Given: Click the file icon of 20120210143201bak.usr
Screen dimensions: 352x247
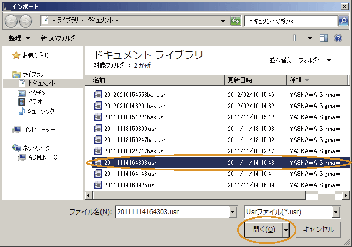Looking at the screenshot, I should tap(97, 105).
